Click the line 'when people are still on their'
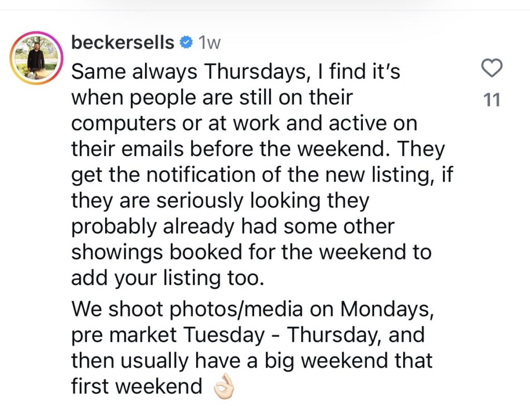This screenshot has height=409, width=530. (x=212, y=98)
